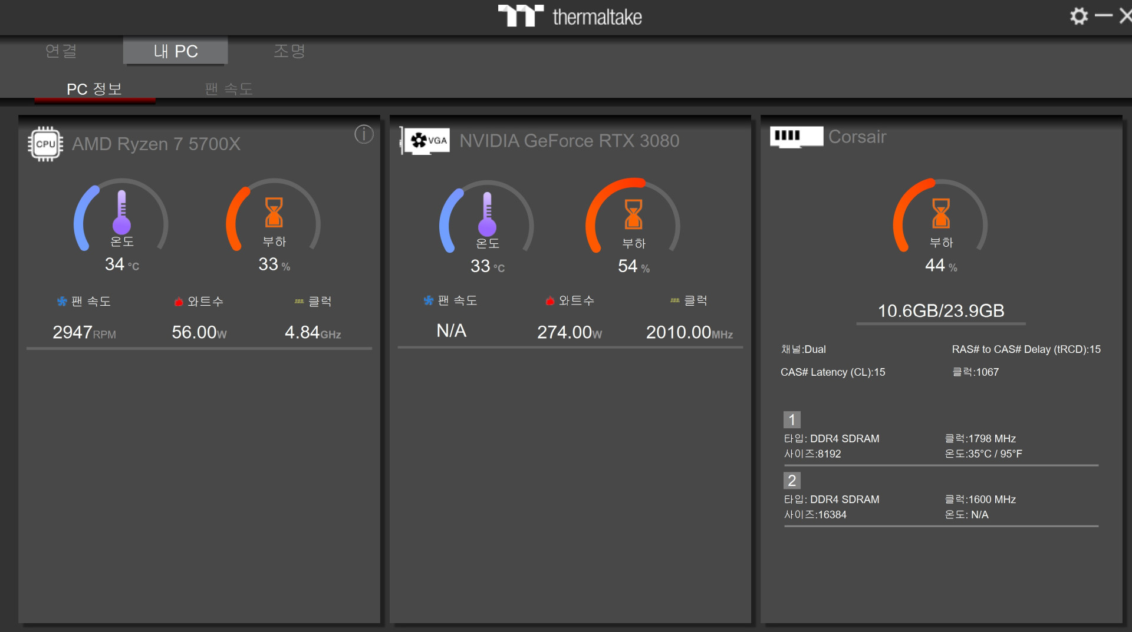1132x632 pixels.
Task: Click the GPU temperature thermometer gauge
Action: pos(487,217)
